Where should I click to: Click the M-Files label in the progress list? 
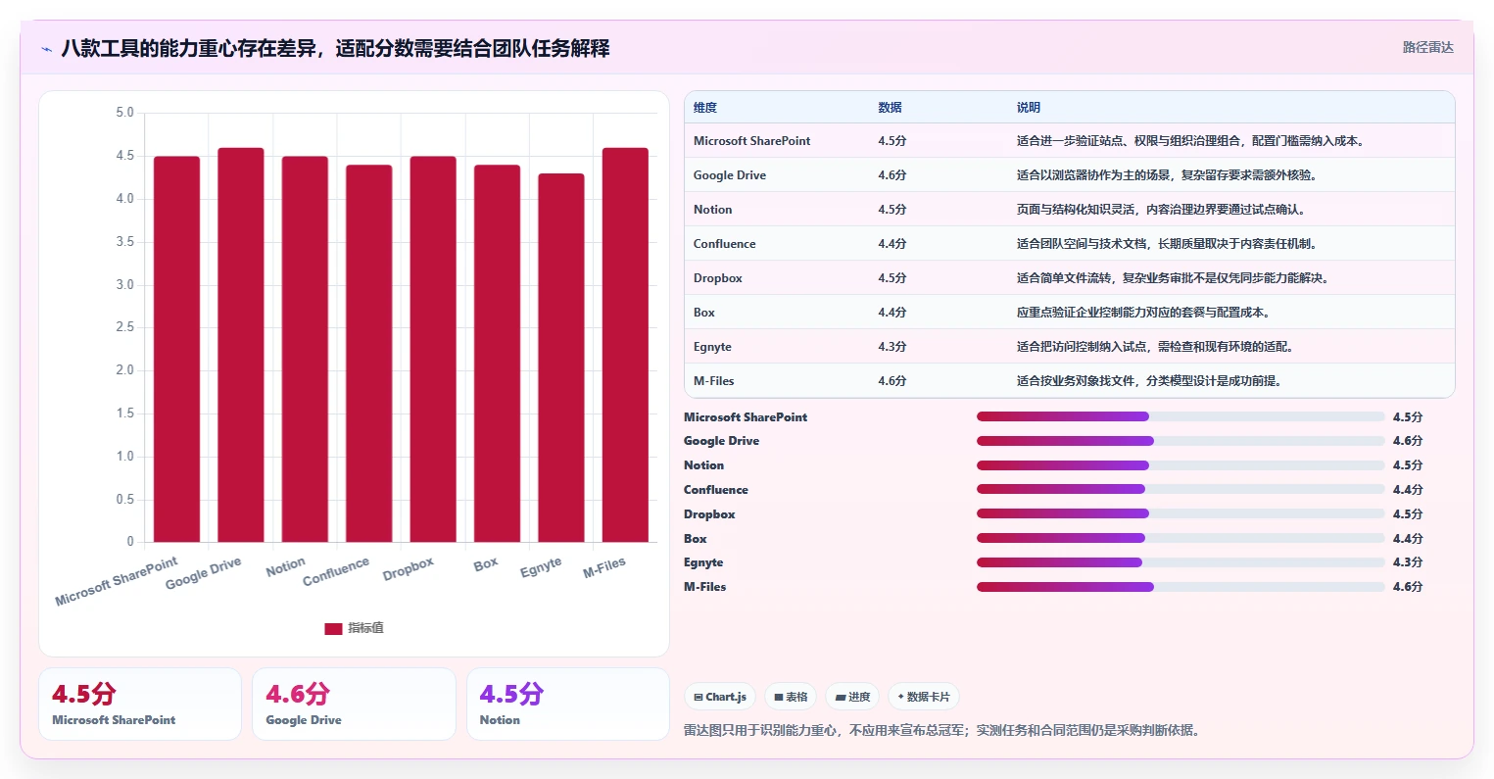pyautogui.click(x=705, y=587)
